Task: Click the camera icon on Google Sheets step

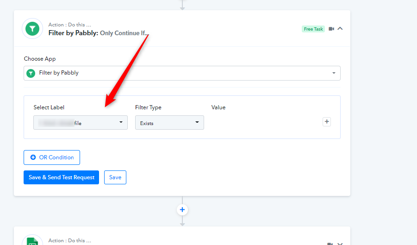Action: point(330,244)
